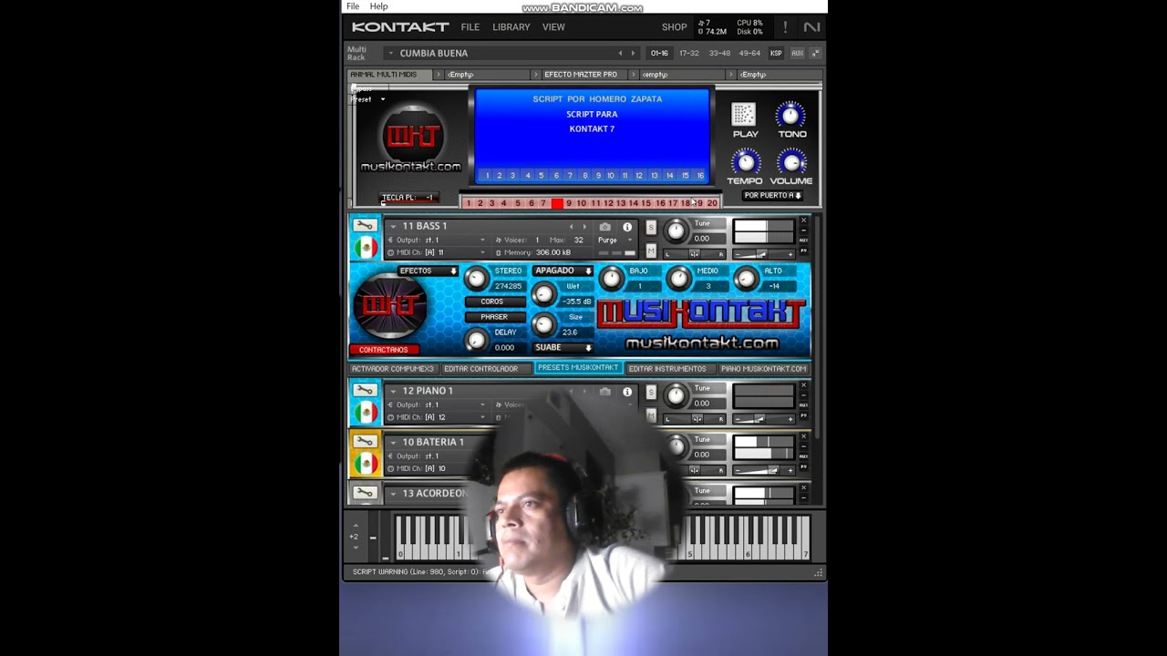This screenshot has height=656, width=1167.
Task: Click the AUX small button on 11 BASS 1
Action: [x=803, y=241]
